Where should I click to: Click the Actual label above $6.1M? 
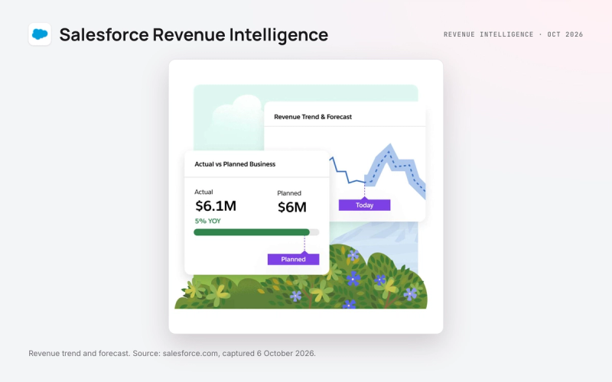click(203, 192)
